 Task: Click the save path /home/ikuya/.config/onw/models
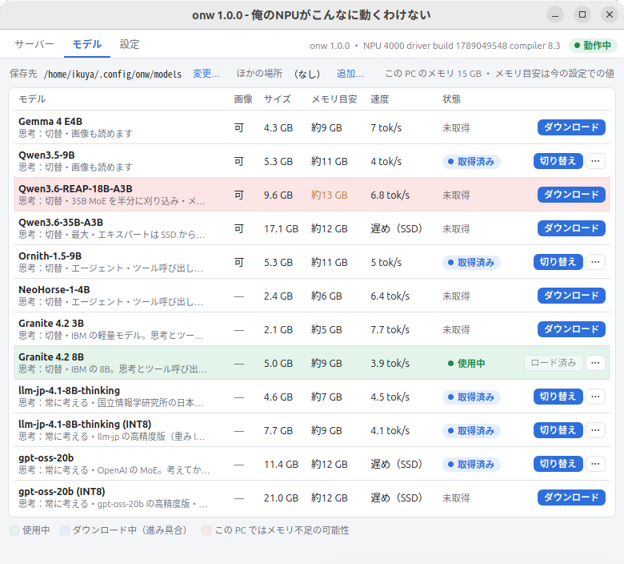coord(113,75)
